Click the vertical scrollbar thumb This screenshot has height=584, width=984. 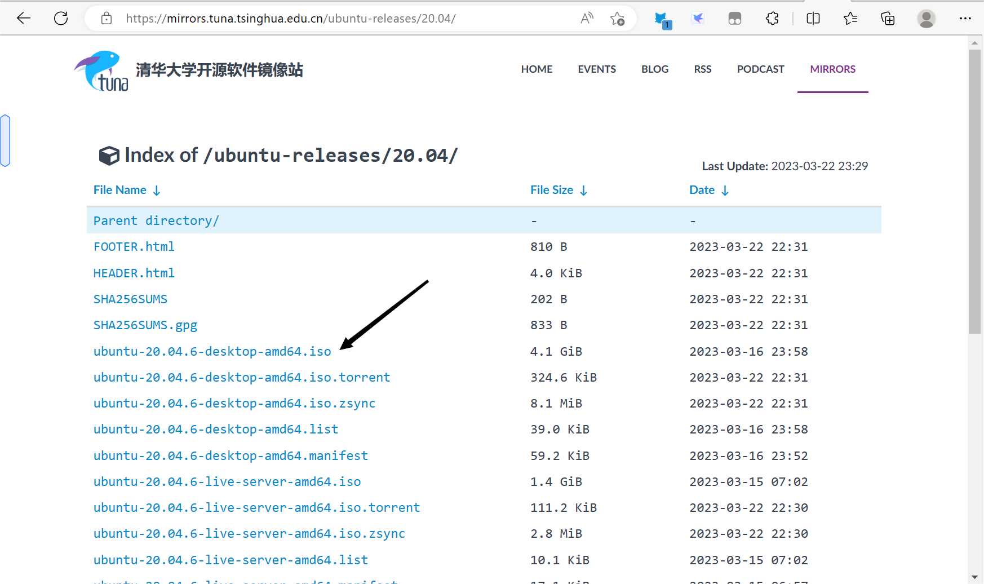pos(974,192)
